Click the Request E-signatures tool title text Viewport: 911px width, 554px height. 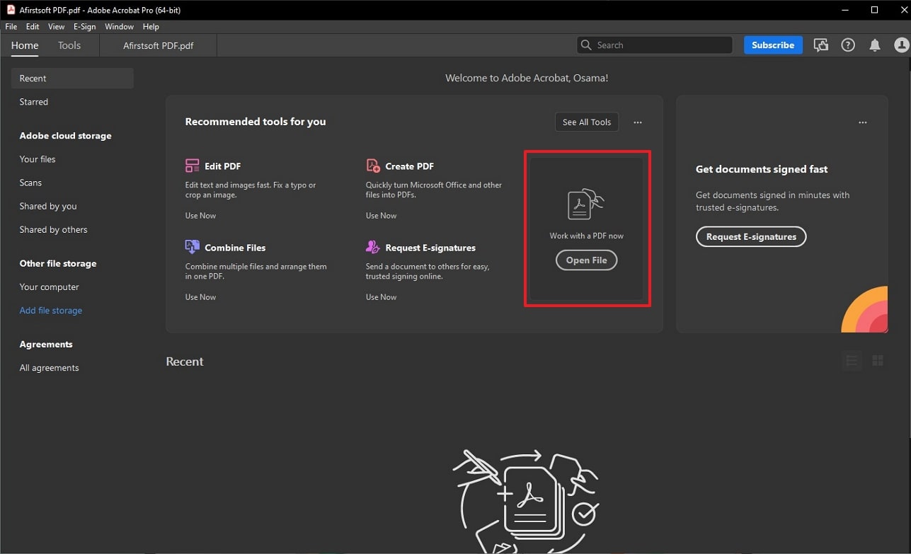(x=430, y=248)
